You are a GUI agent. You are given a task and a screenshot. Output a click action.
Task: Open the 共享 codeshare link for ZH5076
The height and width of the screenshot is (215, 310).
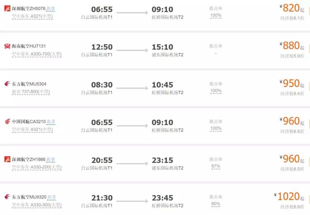(51, 9)
